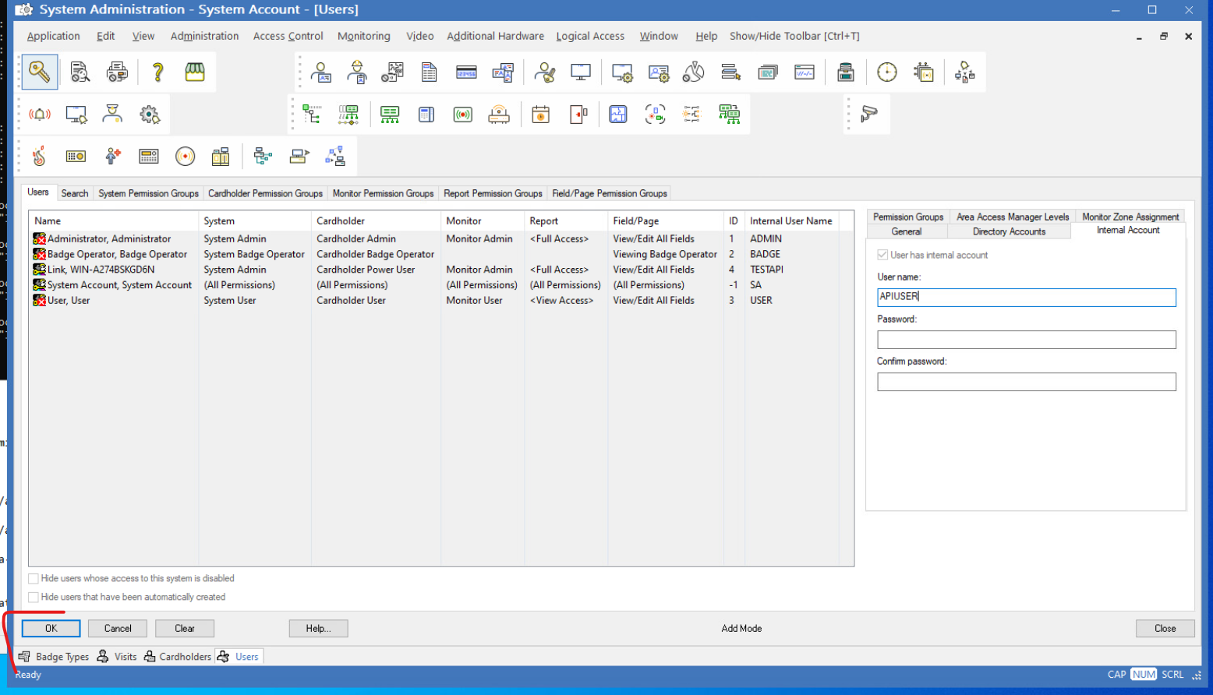Viewport: 1213px width, 695px height.
Task: Enable hiding users whose access is disabled
Action: (x=34, y=579)
